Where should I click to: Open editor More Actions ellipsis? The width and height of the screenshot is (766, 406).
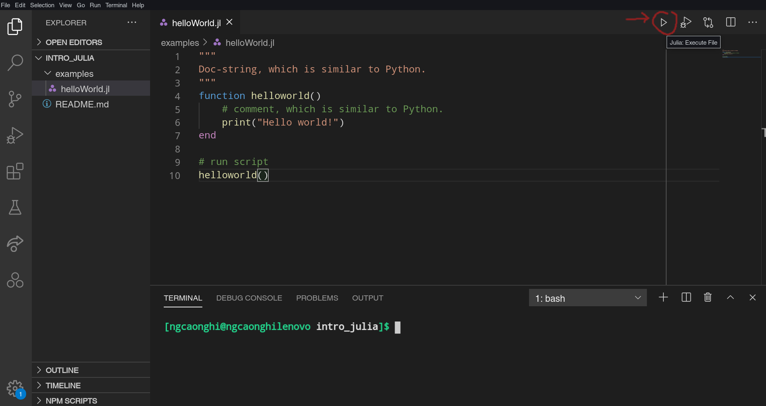coord(753,23)
